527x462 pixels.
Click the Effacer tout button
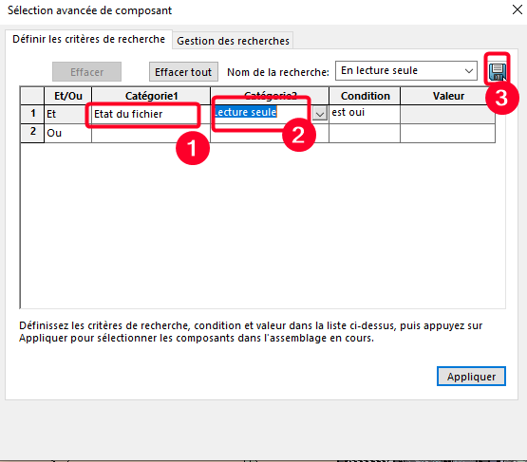click(183, 72)
